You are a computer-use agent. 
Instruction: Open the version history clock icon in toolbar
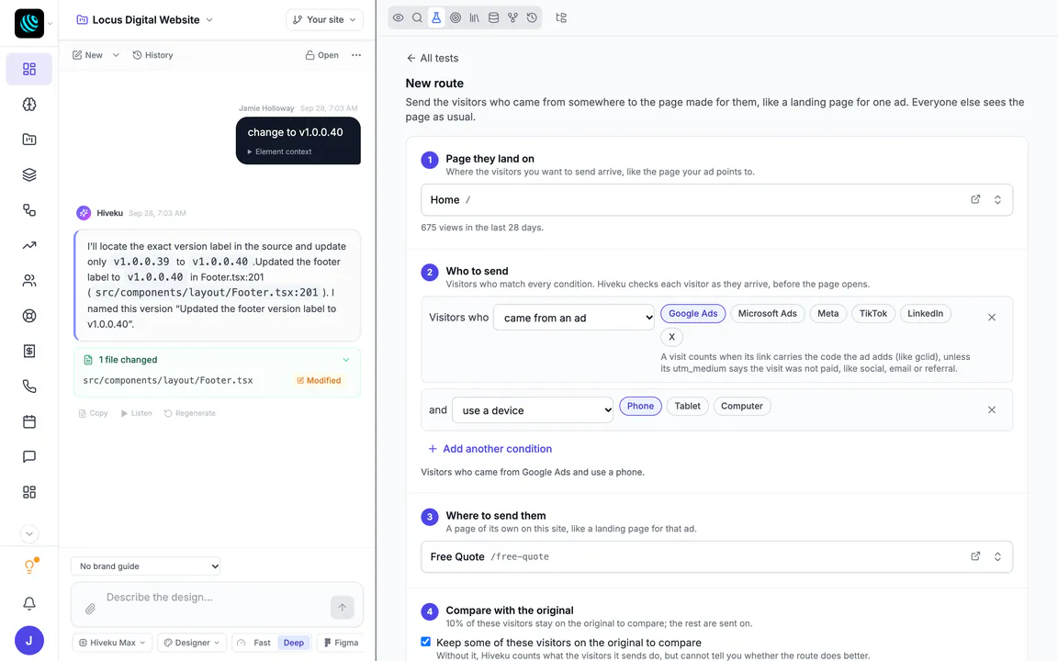pyautogui.click(x=532, y=18)
